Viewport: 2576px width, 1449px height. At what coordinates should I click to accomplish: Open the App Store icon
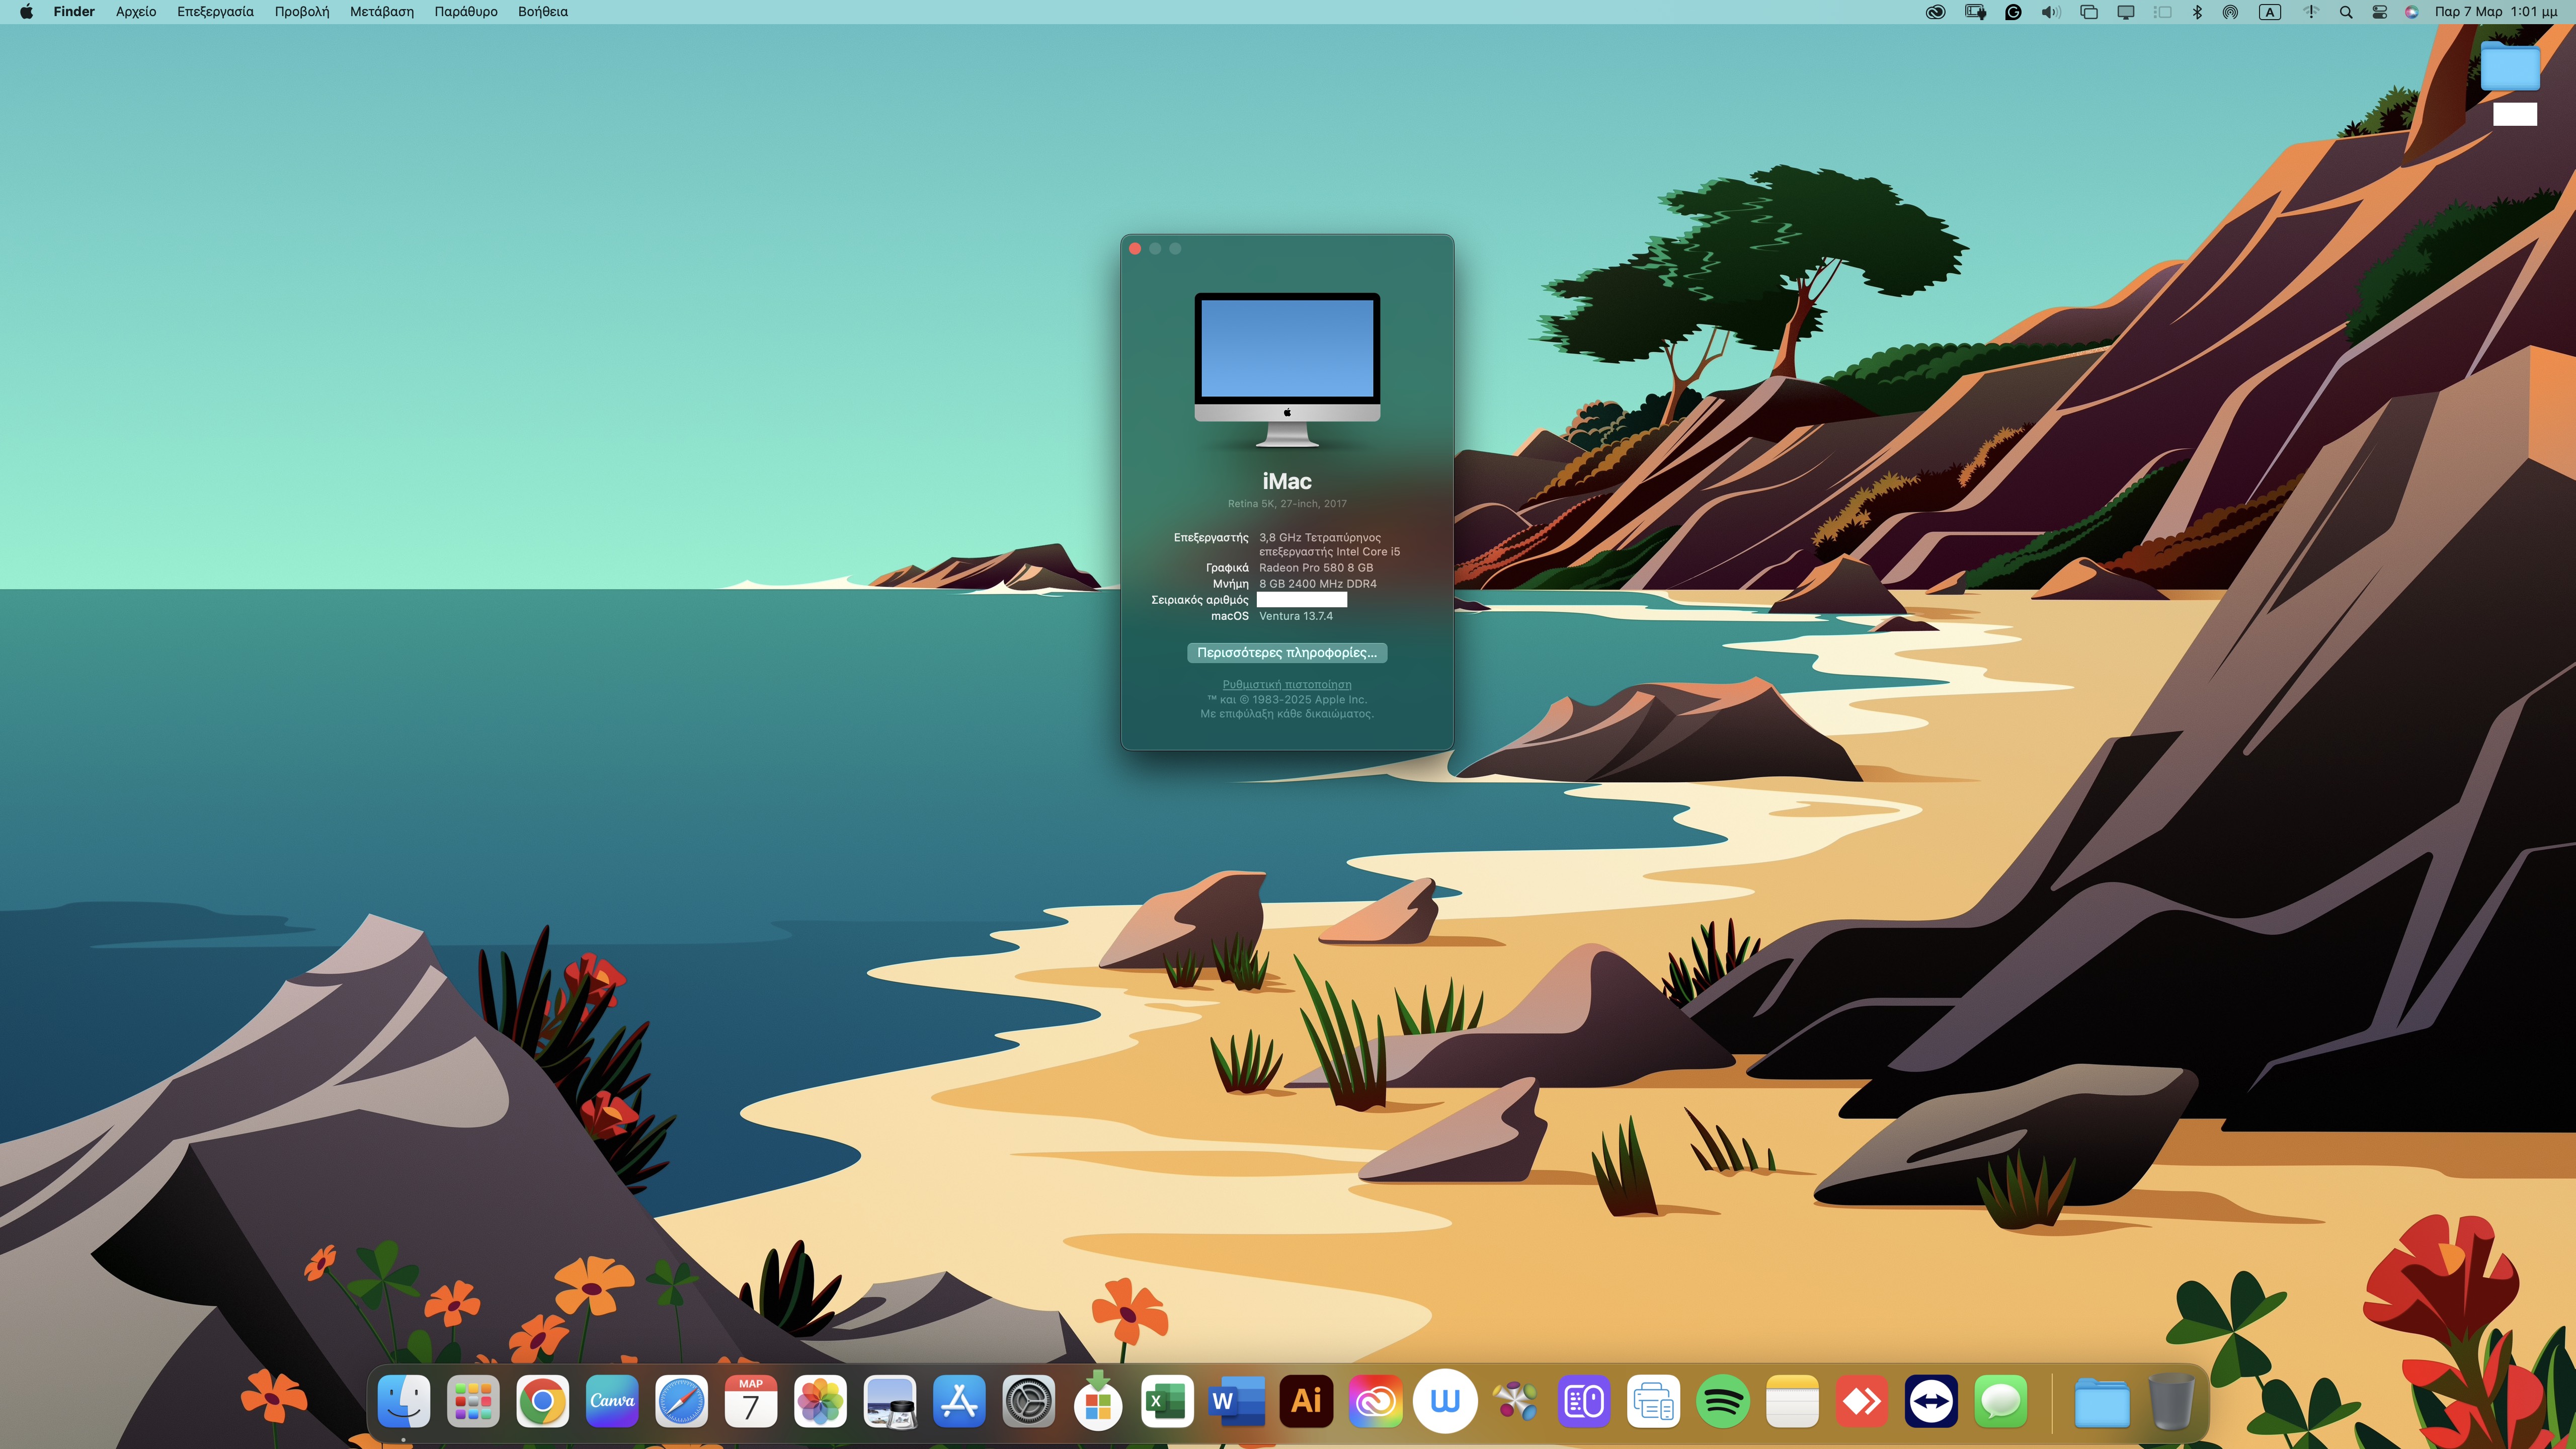(959, 1401)
